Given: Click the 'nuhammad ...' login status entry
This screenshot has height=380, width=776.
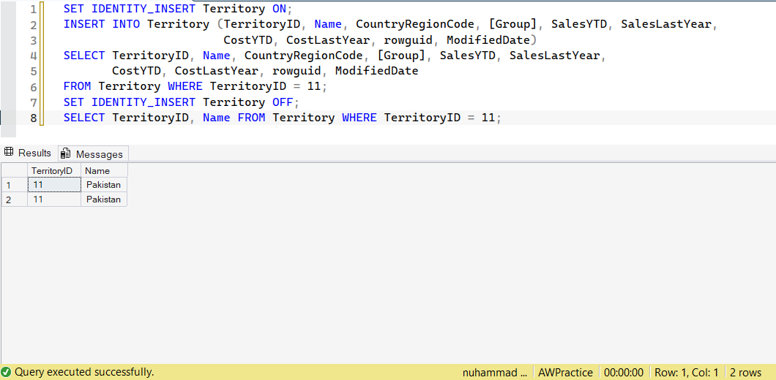Looking at the screenshot, I should [495, 373].
